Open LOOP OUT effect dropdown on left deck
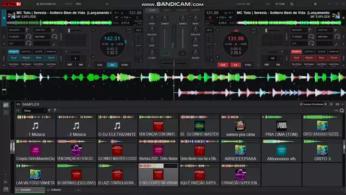This screenshot has height=195, width=346. tap(42, 30)
